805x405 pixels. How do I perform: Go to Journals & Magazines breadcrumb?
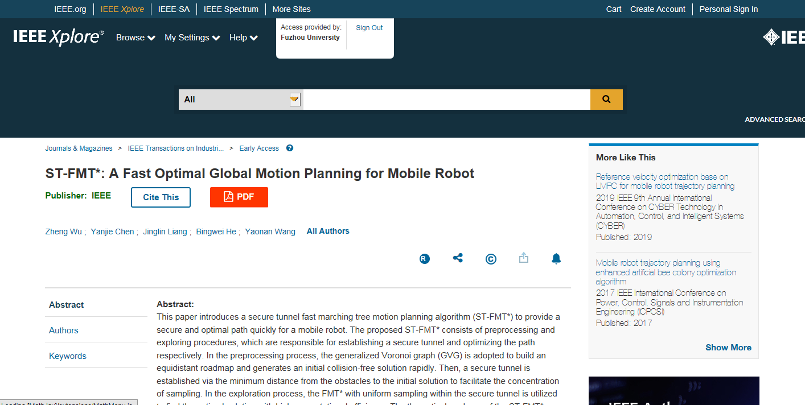79,148
